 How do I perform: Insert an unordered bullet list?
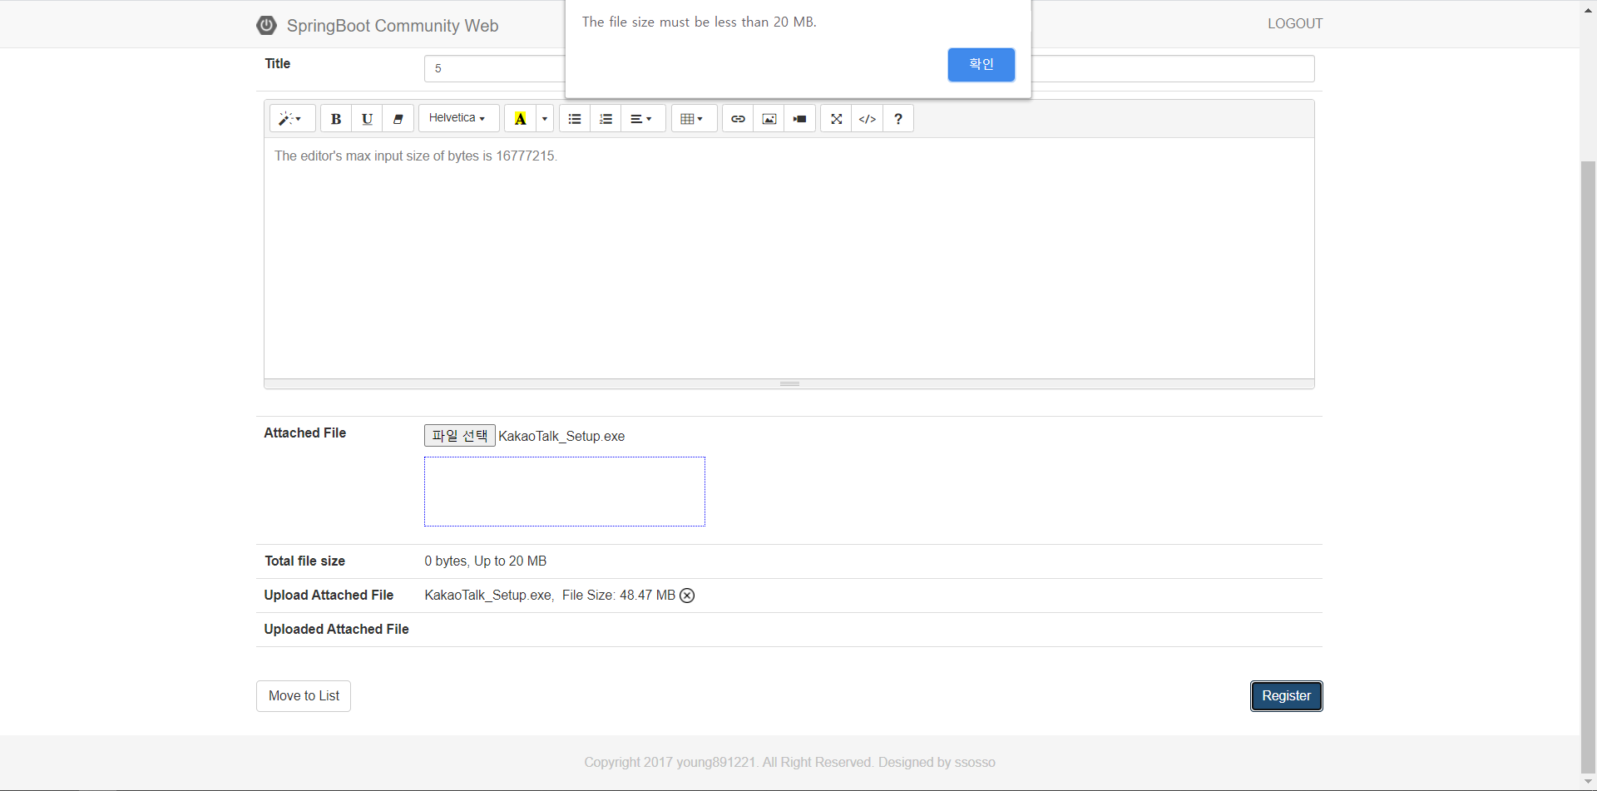575,119
